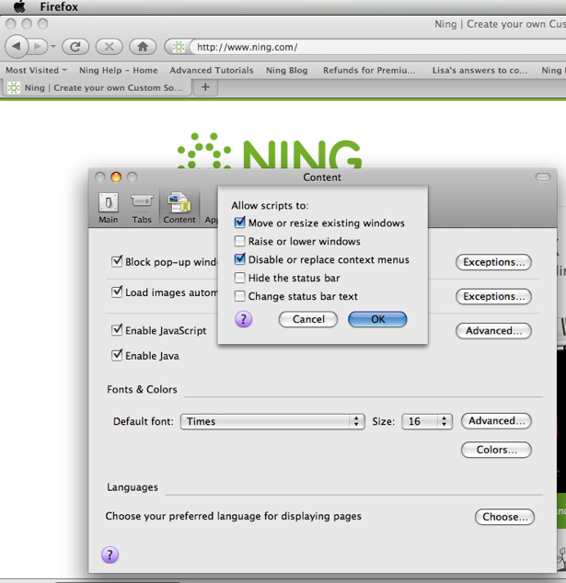Open the Default font Times dropdown
The image size is (566, 583).
[x=272, y=421]
